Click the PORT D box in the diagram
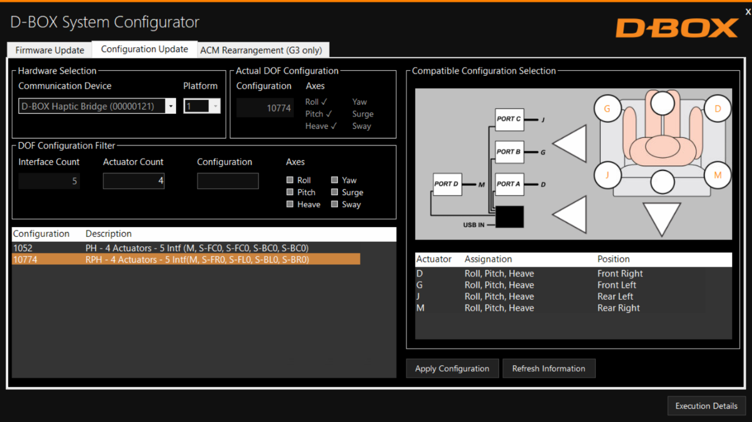This screenshot has width=752, height=422. point(447,184)
